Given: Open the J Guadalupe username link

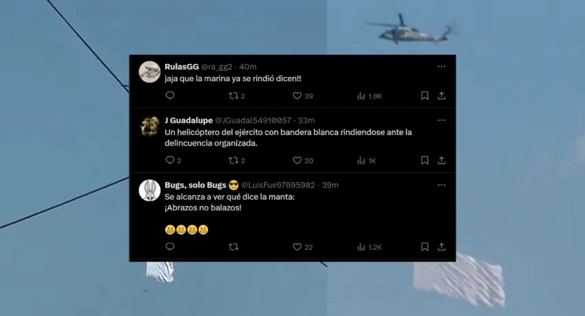Looking at the screenshot, I should point(189,120).
